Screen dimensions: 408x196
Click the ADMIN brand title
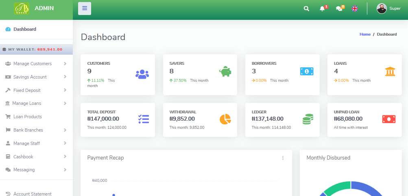coord(44,8)
